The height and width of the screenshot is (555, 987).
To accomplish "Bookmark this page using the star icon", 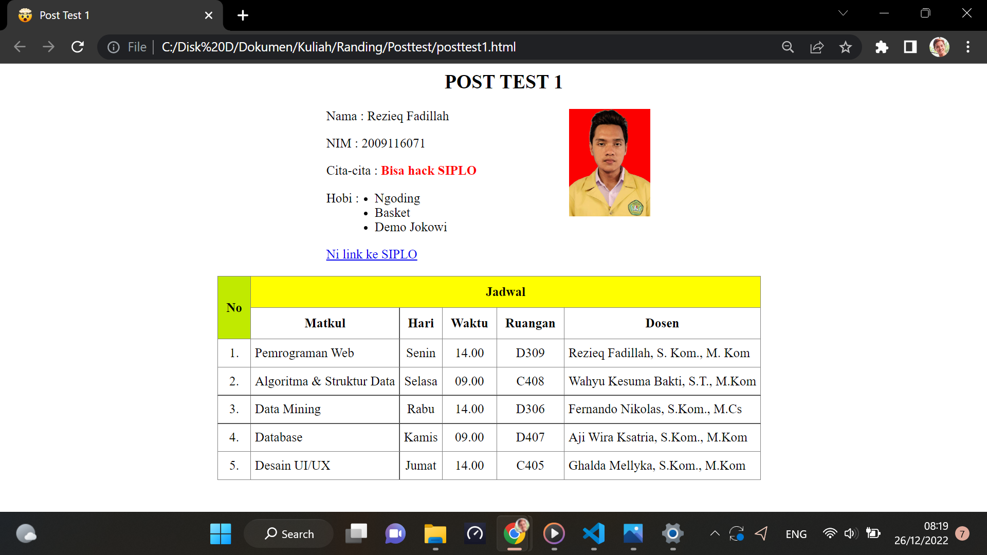I will [x=846, y=47].
